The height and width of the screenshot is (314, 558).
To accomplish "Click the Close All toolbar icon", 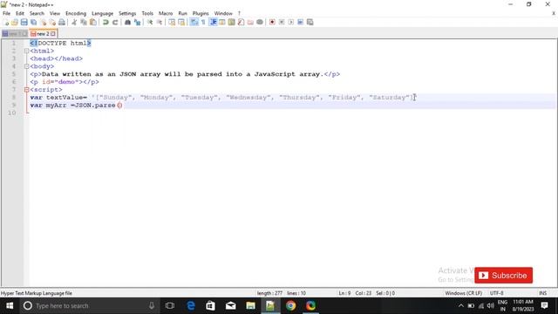I will (x=52, y=22).
